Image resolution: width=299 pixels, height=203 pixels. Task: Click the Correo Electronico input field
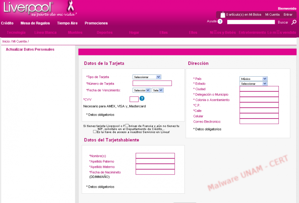click(259, 122)
